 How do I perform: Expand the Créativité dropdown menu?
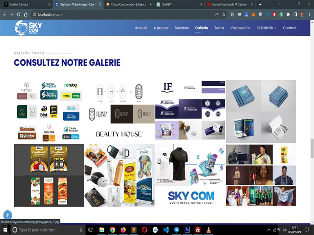[x=267, y=28]
